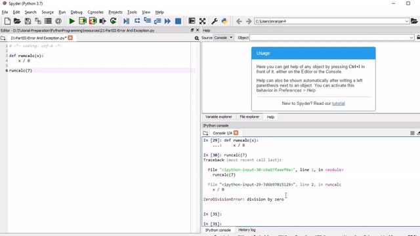Open the code cell list icon
This screenshot has height=236, width=420.
[x=48, y=21]
